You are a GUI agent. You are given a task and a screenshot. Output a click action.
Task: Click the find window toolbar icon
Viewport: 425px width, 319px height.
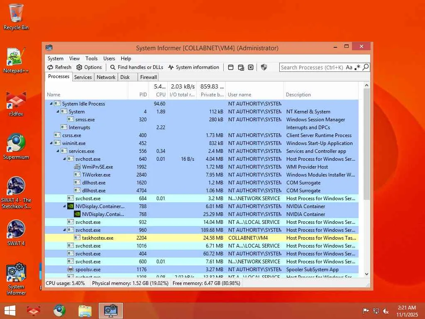pyautogui.click(x=231, y=67)
